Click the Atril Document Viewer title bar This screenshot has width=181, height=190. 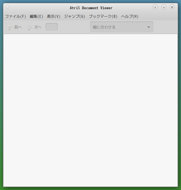91,8
